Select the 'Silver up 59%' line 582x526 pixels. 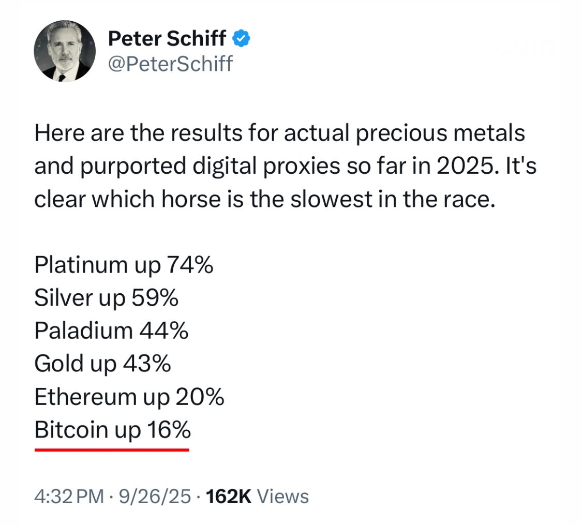point(107,298)
